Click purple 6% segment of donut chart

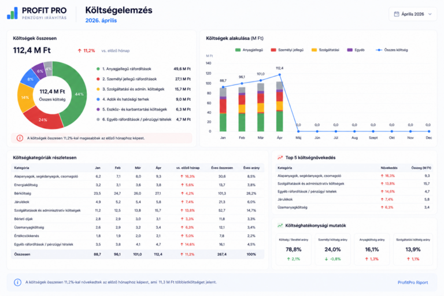tap(40, 71)
